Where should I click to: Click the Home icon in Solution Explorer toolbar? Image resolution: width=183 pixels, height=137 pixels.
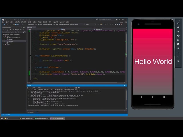point(8,30)
